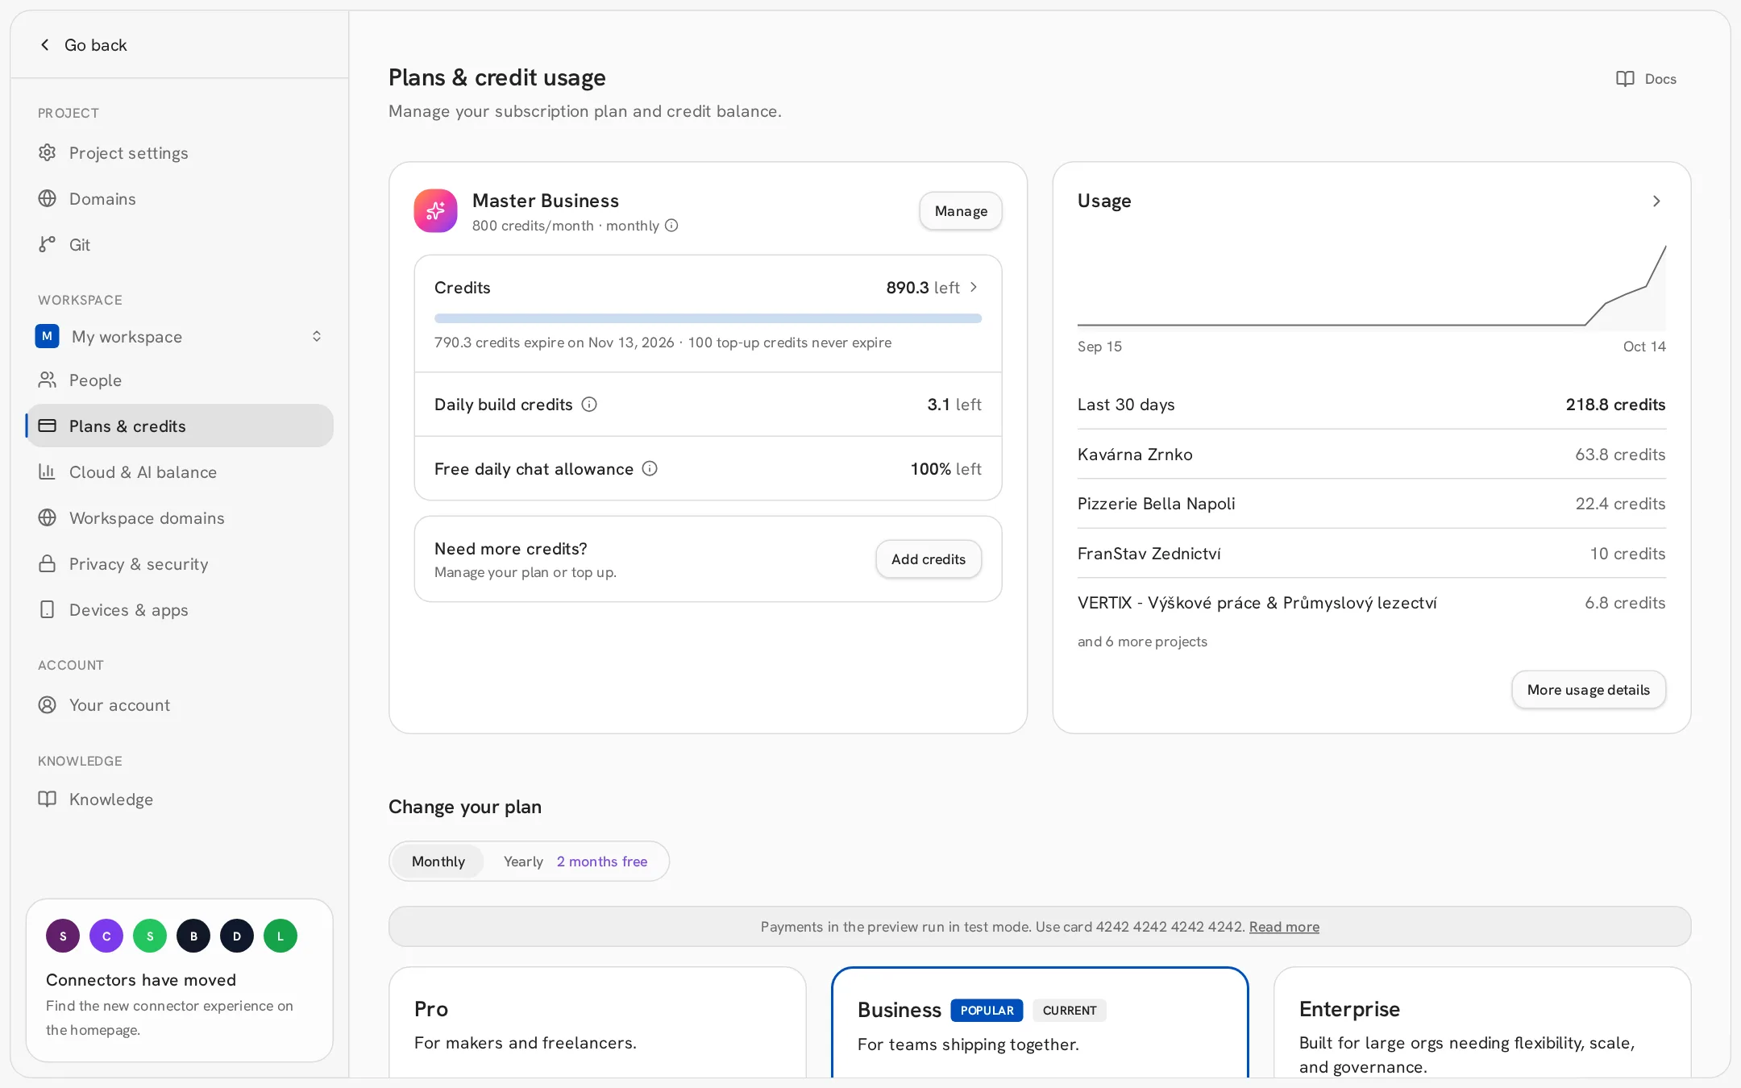Click the Privacy & security lock icon
The image size is (1741, 1088).
tap(48, 563)
